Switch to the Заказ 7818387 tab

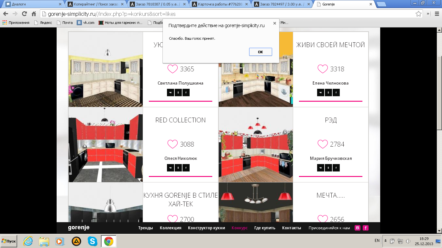point(158,4)
